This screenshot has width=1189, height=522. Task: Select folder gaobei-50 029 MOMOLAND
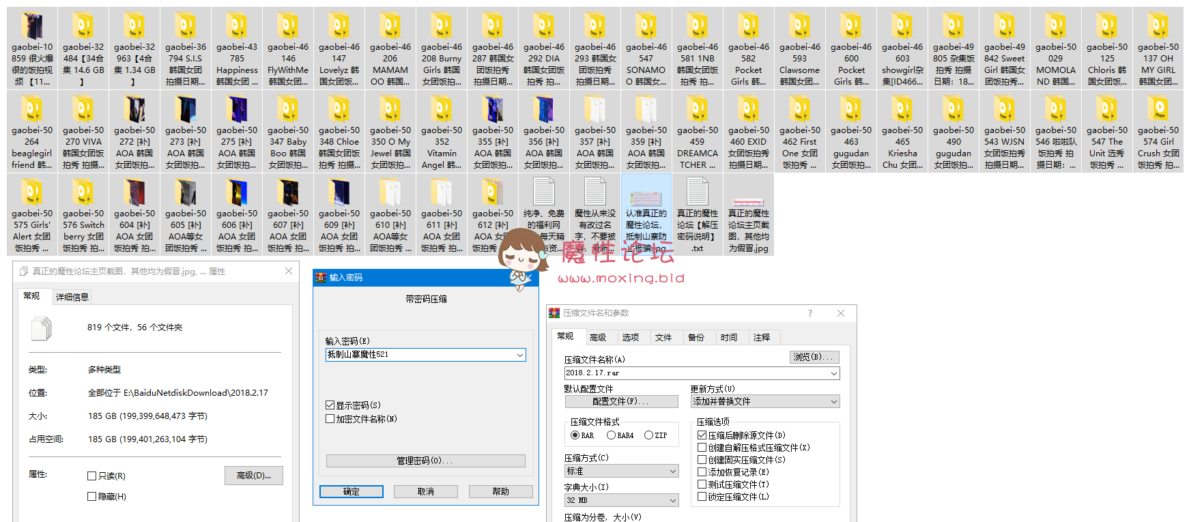1056,48
